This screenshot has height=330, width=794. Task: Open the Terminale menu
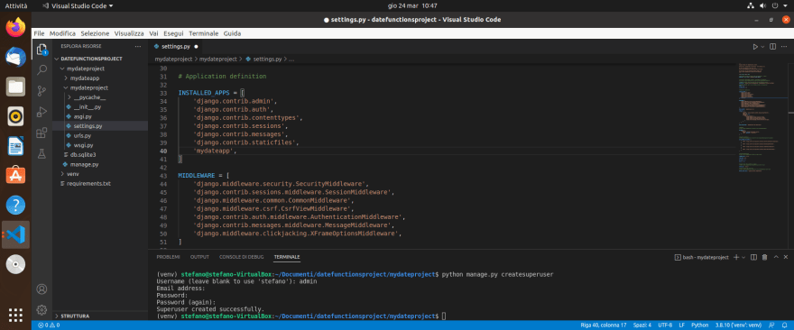(x=204, y=33)
